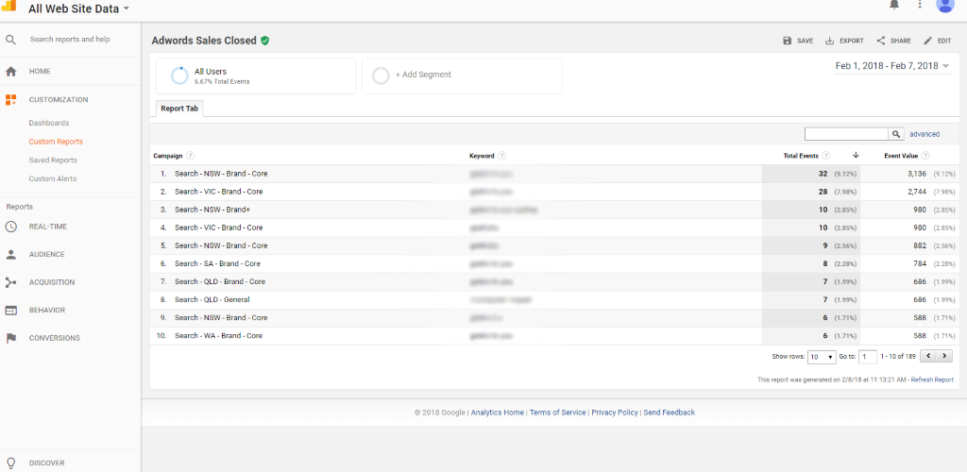Share the report
This screenshot has height=472, width=967.
[x=893, y=41]
